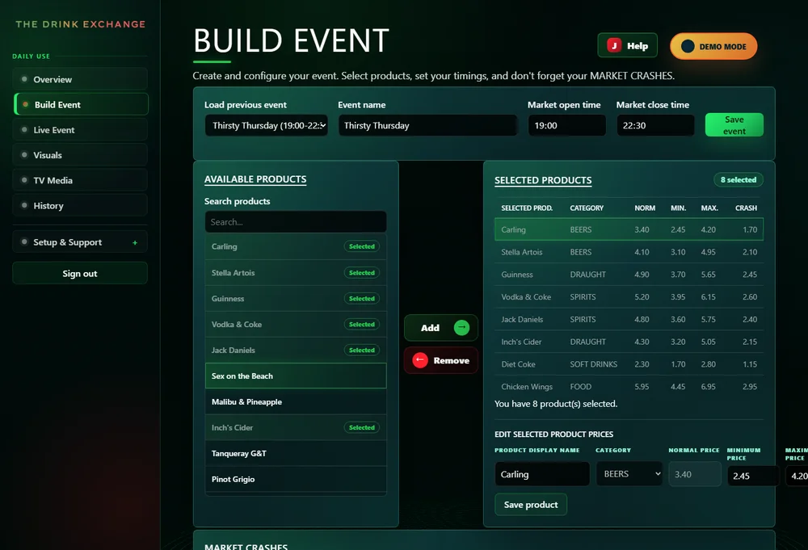808x550 pixels.
Task: Click the Selected badge next to Carling
Action: (x=362, y=246)
